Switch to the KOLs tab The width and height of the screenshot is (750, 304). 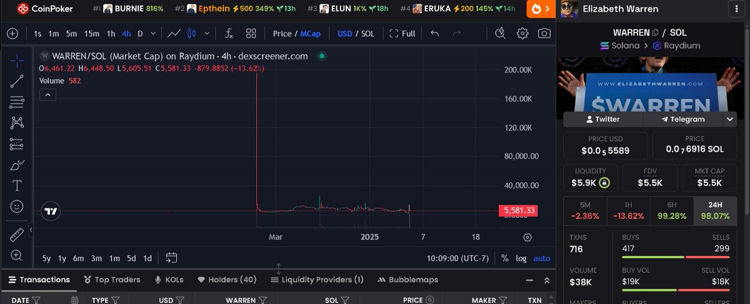click(x=169, y=280)
